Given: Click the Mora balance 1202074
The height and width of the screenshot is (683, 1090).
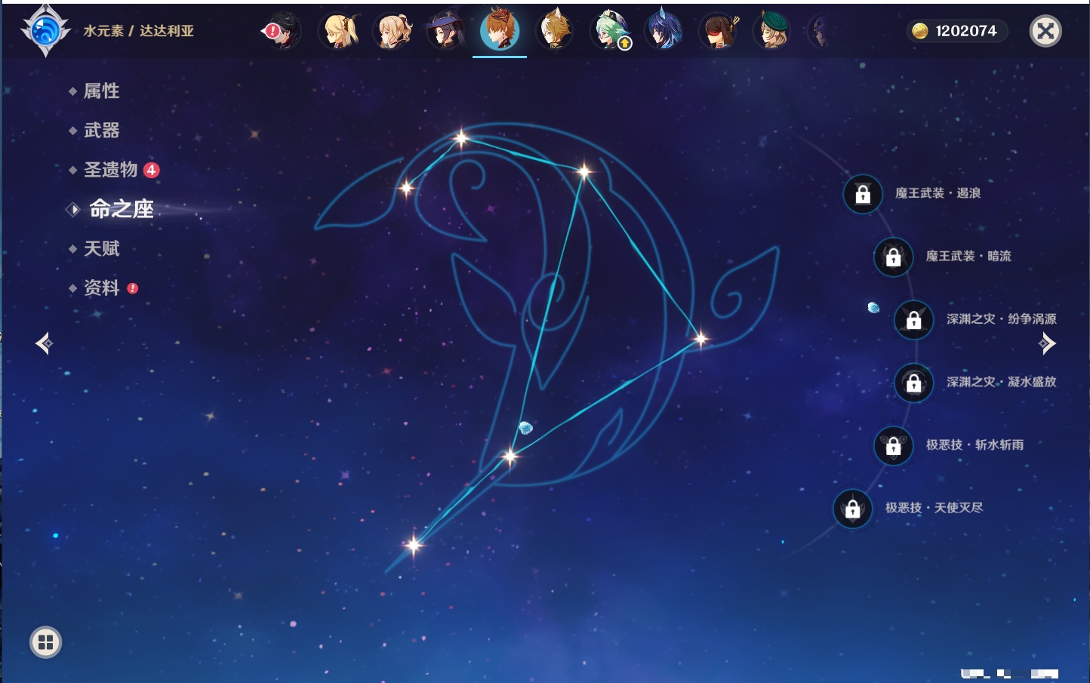Looking at the screenshot, I should coord(966,31).
